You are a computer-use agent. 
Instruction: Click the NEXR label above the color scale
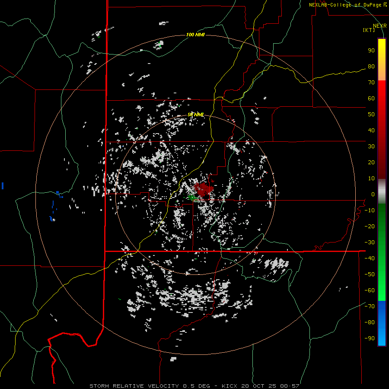(x=380, y=26)
